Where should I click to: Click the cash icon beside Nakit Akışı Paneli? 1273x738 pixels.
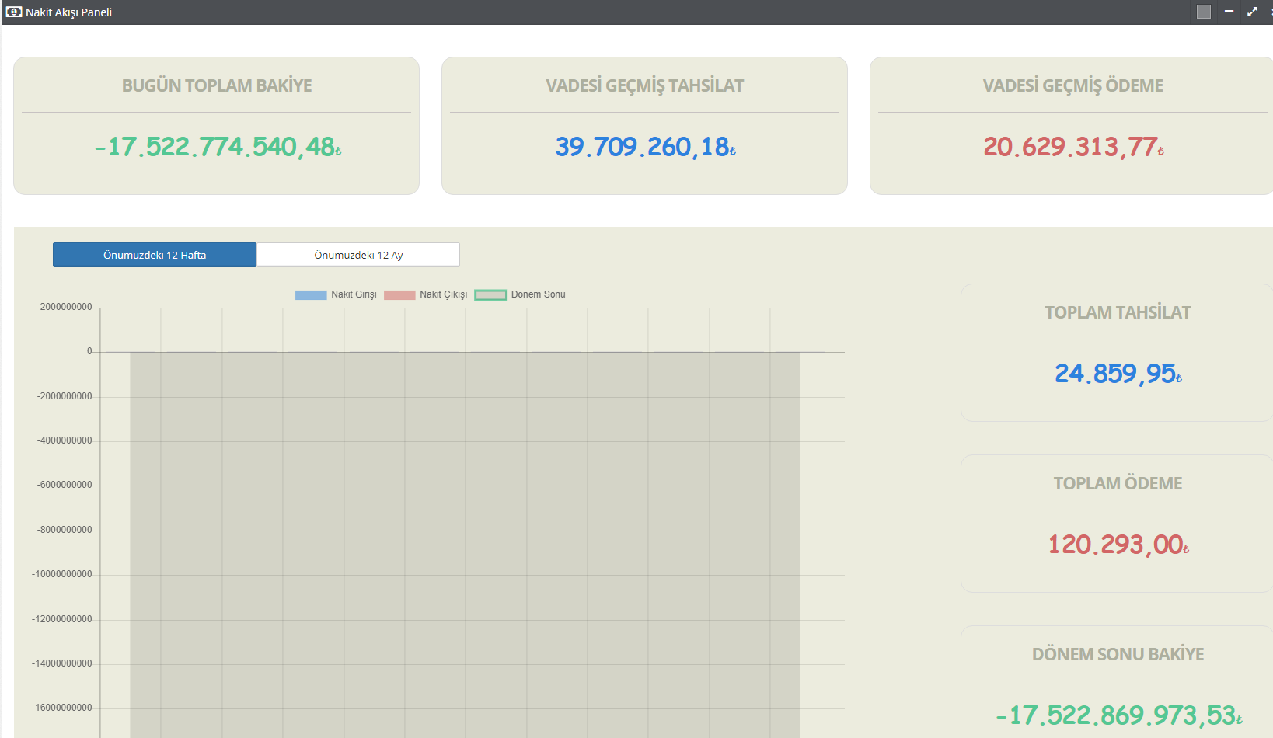tap(13, 12)
